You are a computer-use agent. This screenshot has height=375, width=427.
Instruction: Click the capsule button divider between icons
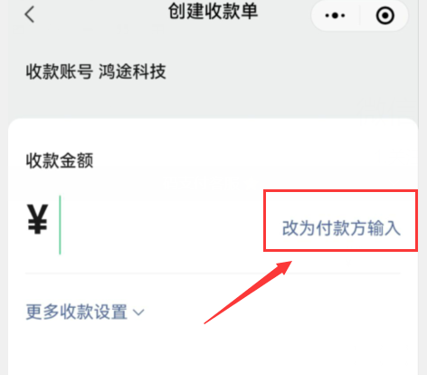click(x=360, y=15)
